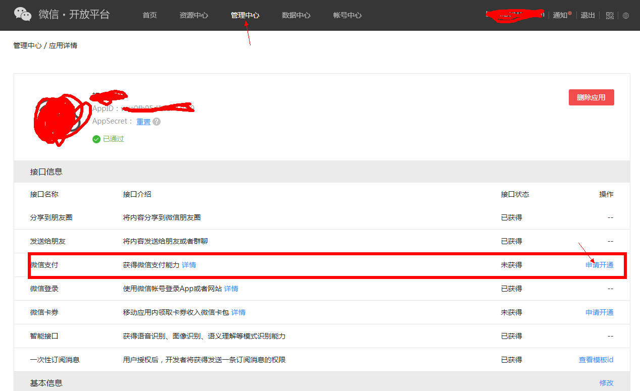
Task: Select the 发送给朋友 interface name
Action: 48,241
